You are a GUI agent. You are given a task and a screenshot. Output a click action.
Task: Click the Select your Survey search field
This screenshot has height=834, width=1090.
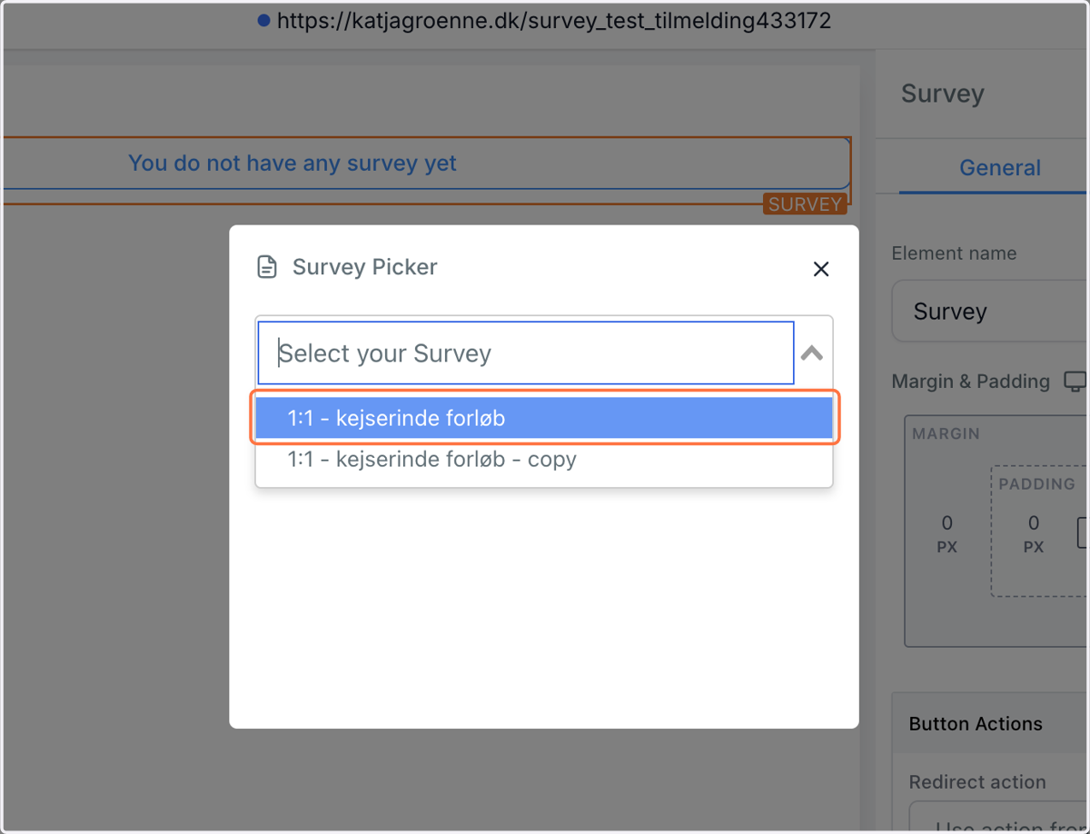click(526, 352)
